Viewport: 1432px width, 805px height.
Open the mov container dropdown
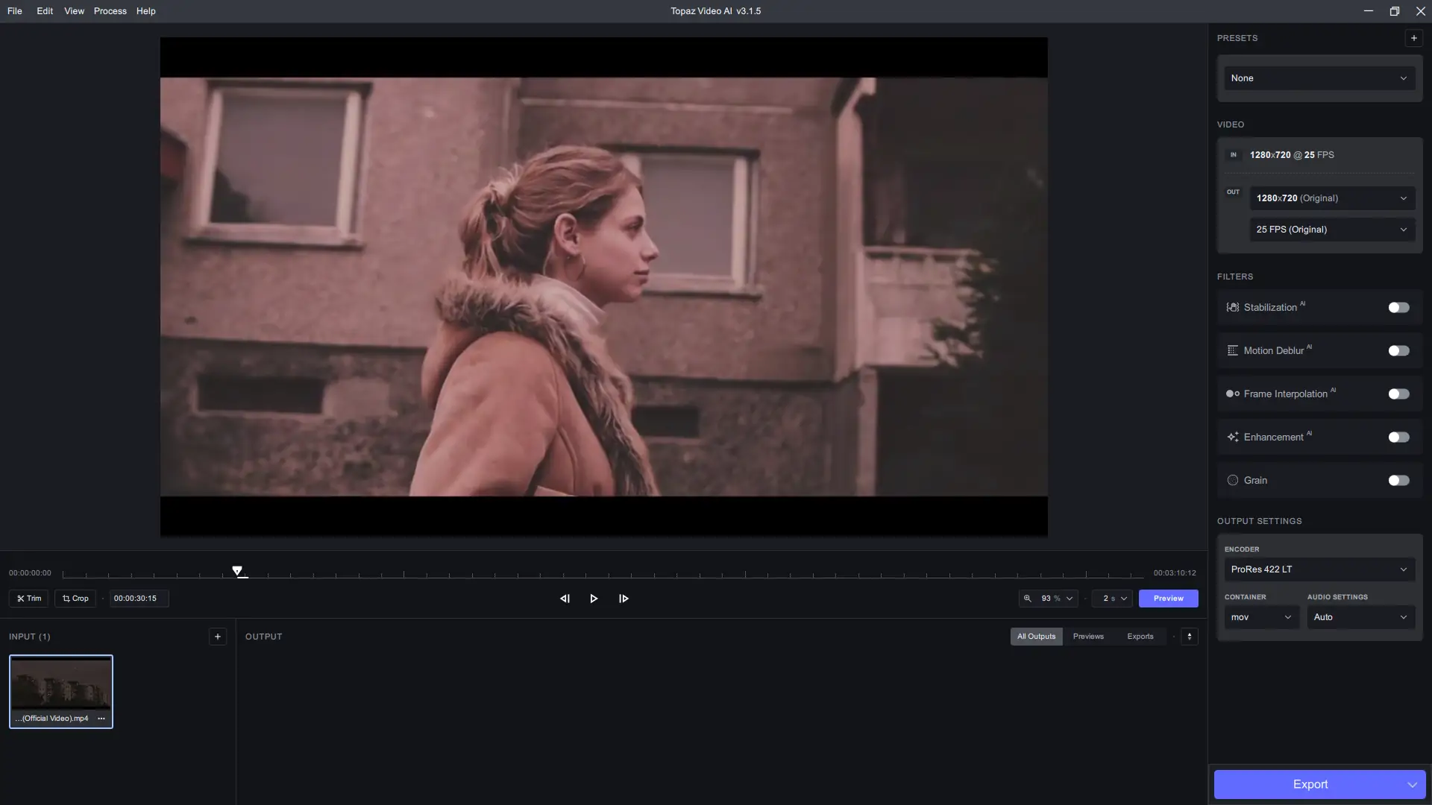pos(1260,617)
